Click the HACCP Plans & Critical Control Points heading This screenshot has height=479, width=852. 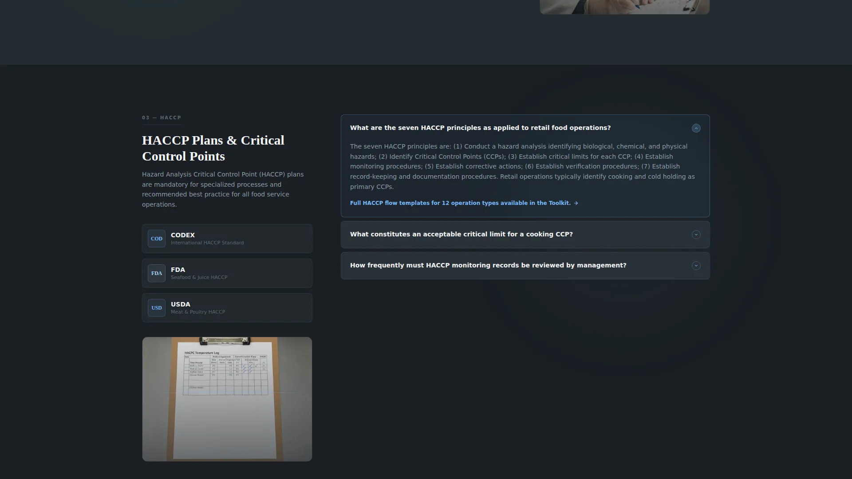pyautogui.click(x=213, y=148)
